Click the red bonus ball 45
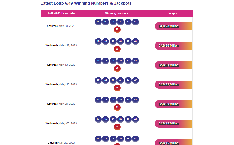The image size is (234, 145). coord(117,68)
